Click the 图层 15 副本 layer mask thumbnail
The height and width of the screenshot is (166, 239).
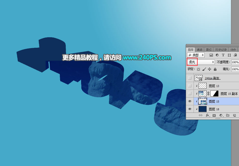pos(214,93)
